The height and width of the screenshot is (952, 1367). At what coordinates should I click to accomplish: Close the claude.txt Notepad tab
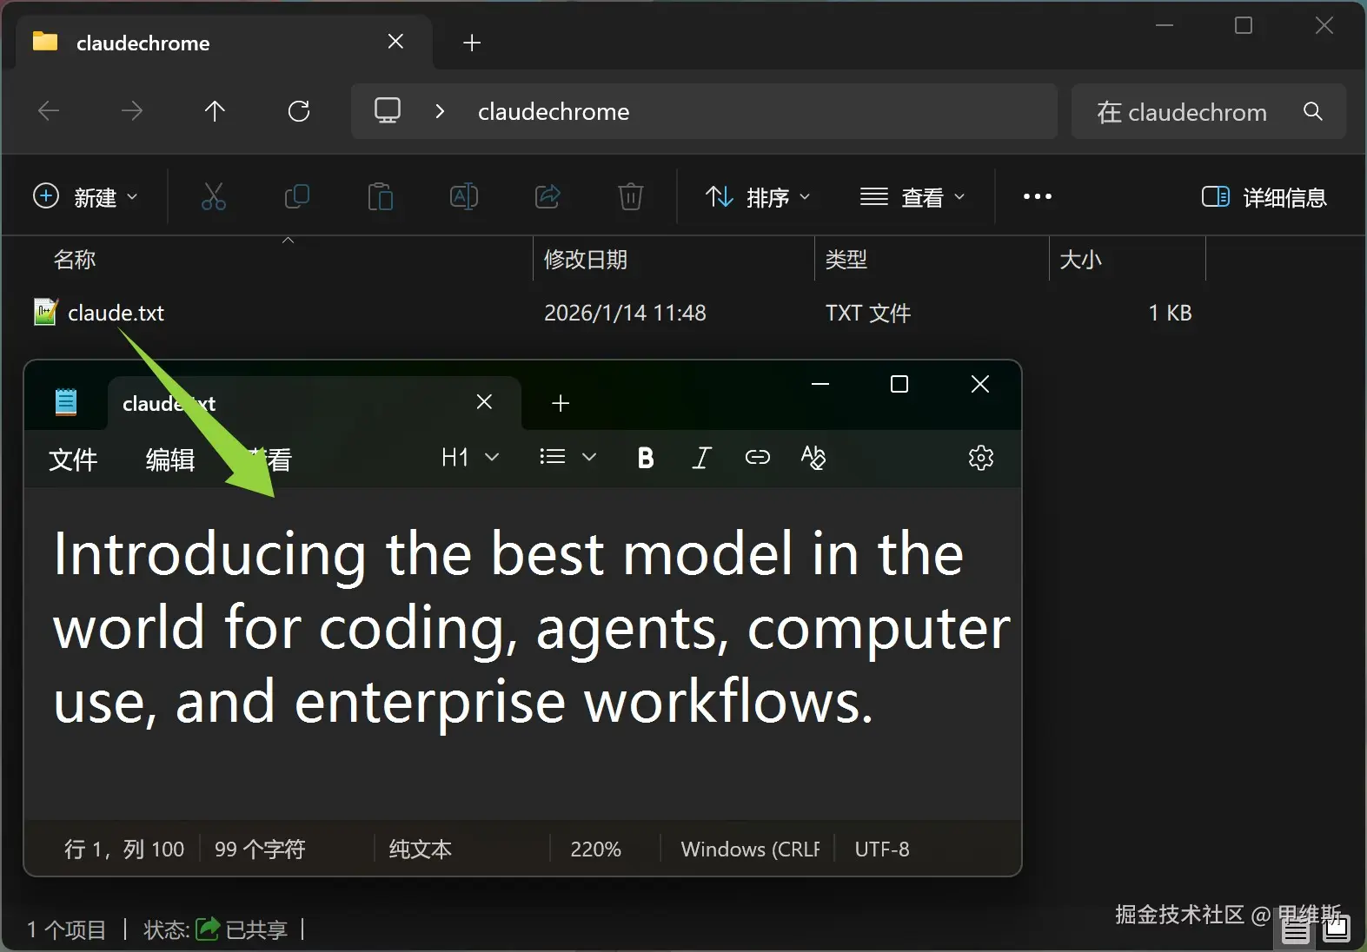(485, 401)
